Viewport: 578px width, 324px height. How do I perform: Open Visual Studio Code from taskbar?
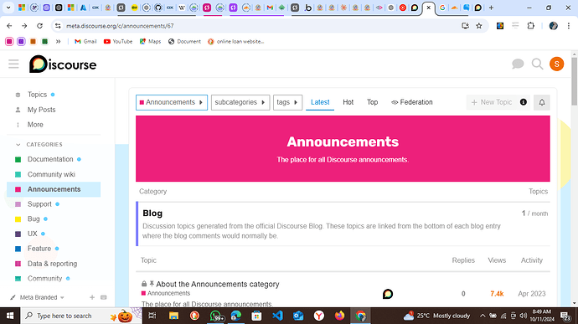tap(277, 316)
